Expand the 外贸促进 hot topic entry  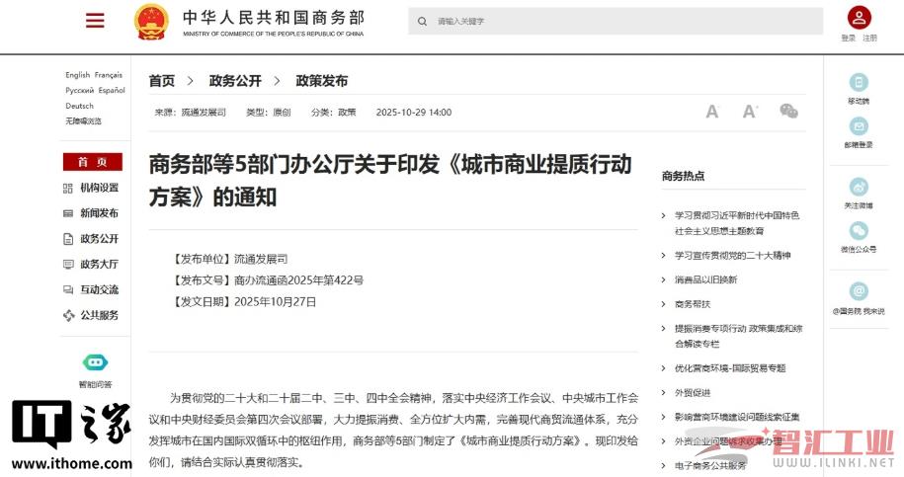tap(663, 392)
